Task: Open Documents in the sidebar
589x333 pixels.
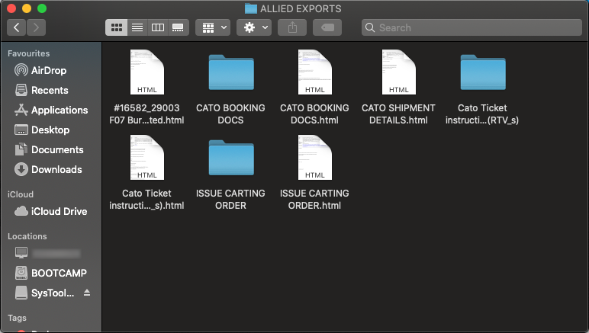Action: click(50, 149)
